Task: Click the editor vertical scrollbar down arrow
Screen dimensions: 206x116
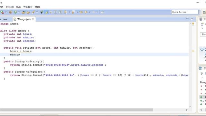Action: tap(190, 106)
